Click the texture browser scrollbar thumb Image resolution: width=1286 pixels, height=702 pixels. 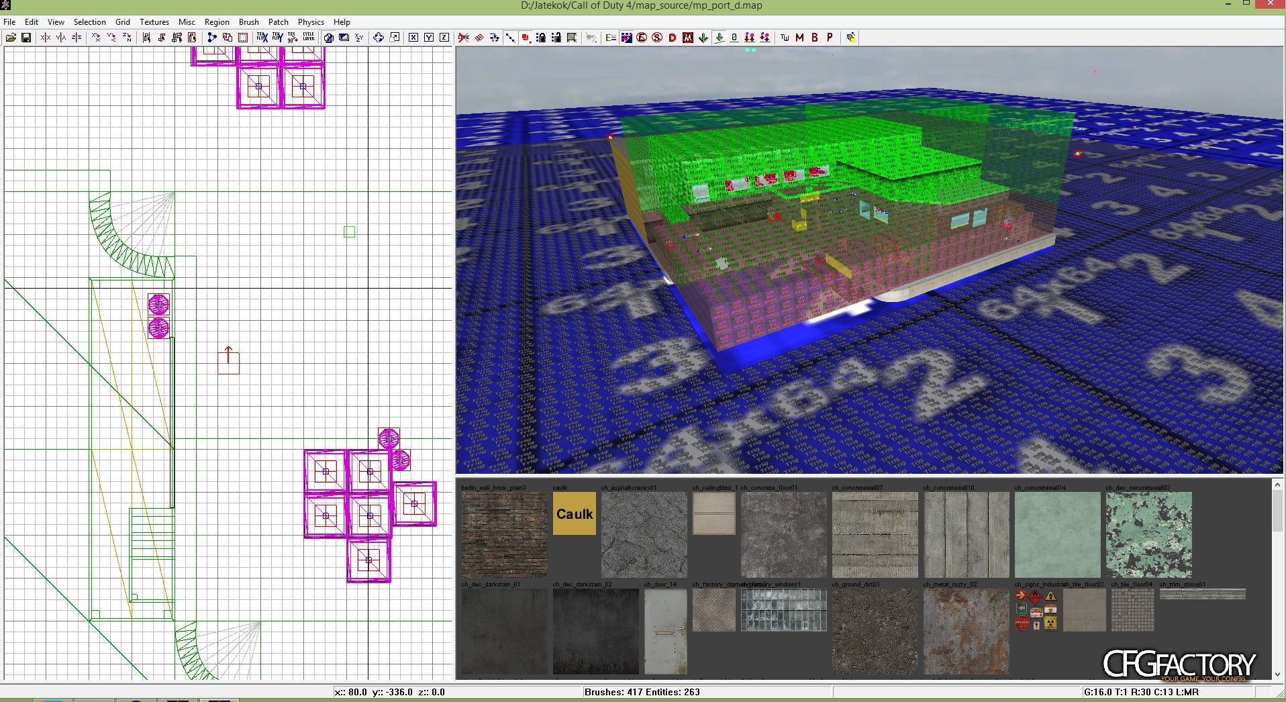1277,511
